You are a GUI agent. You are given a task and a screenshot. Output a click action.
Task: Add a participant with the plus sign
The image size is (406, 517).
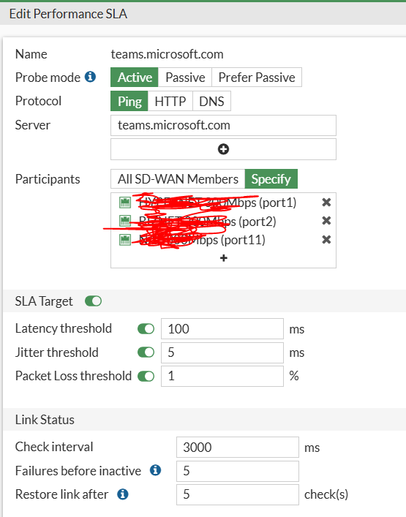224,258
